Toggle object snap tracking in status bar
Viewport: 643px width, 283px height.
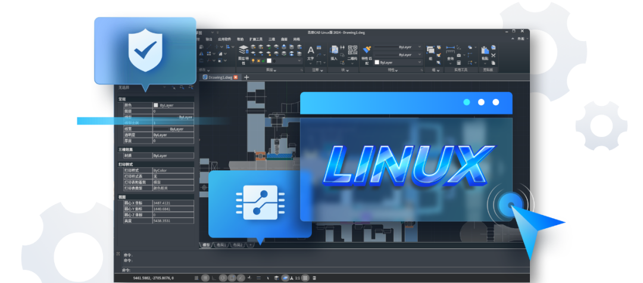pos(241,278)
